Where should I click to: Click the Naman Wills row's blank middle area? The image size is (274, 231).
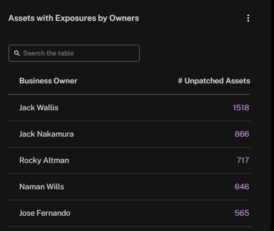point(149,187)
